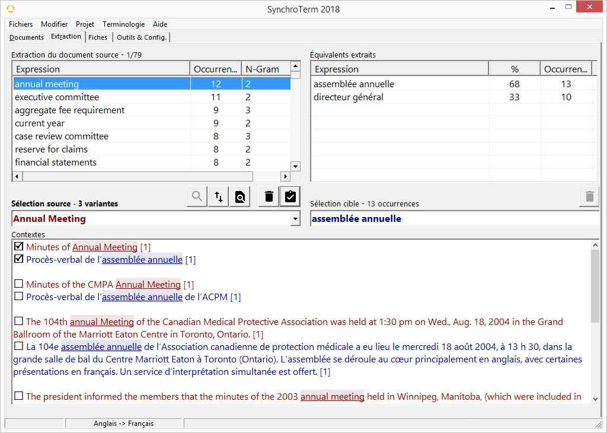Click the black trash icon for source selection
This screenshot has height=433, width=607.
[x=269, y=196]
